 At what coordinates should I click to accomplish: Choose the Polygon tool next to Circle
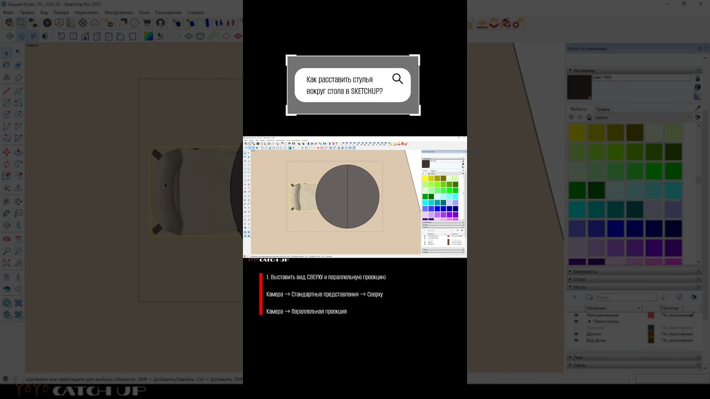pos(18,115)
